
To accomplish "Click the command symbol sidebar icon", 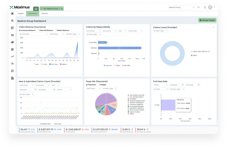I will [x=12, y=13].
